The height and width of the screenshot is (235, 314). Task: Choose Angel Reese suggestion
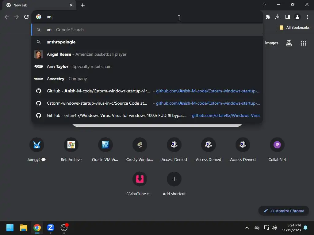[x=147, y=54]
